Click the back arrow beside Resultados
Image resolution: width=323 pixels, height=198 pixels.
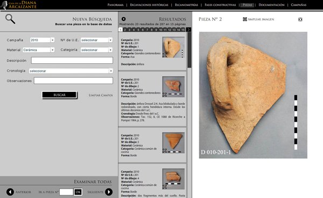coord(124,19)
